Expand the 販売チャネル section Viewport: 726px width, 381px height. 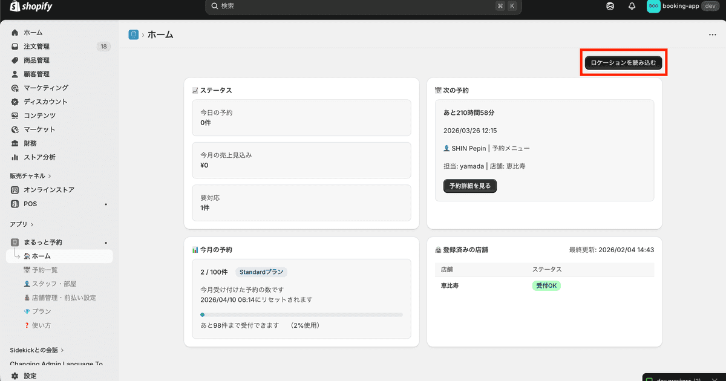(x=30, y=176)
